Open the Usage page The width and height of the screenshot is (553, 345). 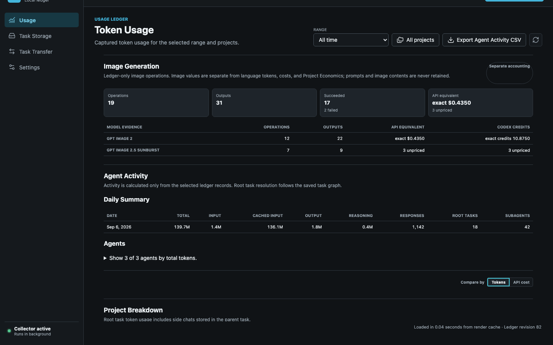click(x=41, y=20)
